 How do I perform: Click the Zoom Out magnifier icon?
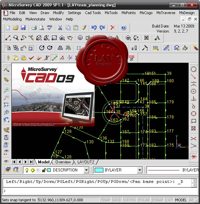[x=6, y=97]
